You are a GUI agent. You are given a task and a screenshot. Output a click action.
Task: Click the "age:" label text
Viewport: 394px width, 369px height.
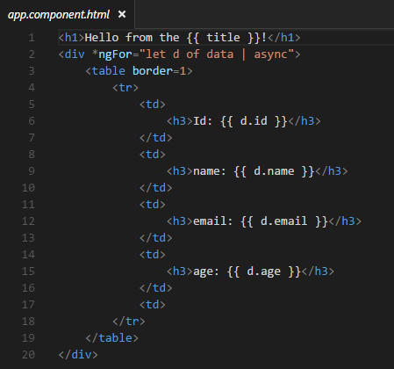point(206,271)
